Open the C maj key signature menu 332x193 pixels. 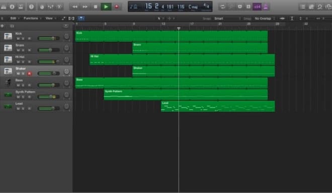193,7
